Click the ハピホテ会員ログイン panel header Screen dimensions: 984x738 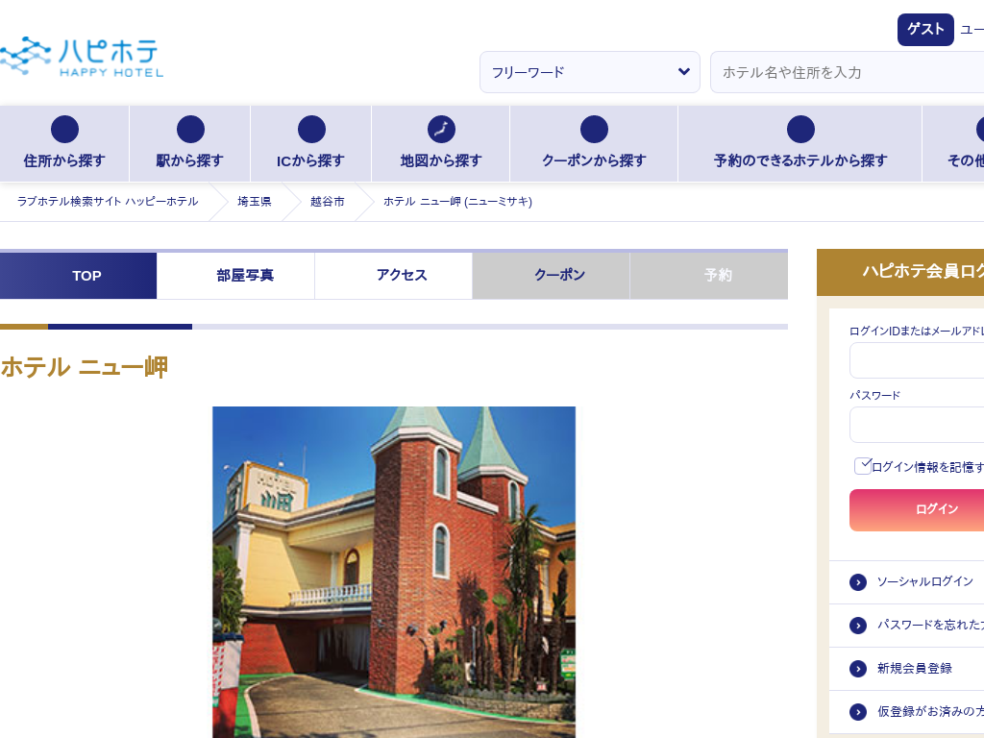tap(900, 272)
